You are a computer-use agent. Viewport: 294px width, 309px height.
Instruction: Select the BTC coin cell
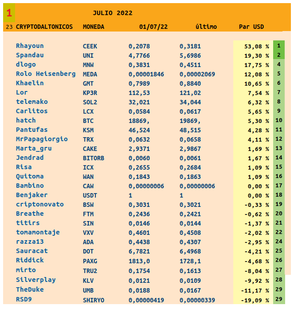tap(88, 121)
